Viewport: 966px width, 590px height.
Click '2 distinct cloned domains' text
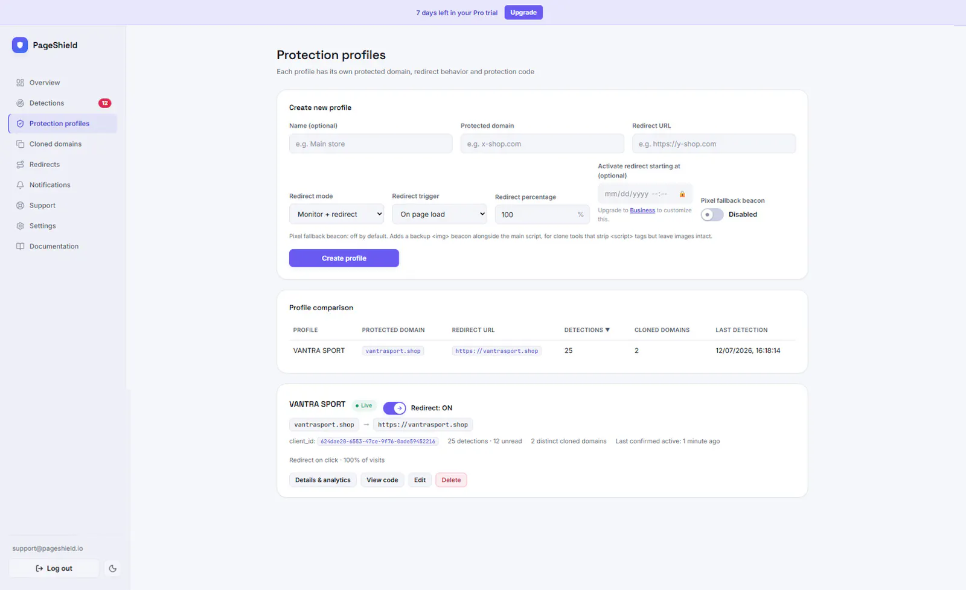[x=569, y=442]
